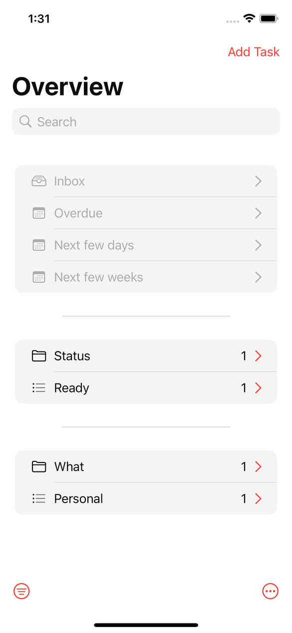
Task: Tap the Overdue calendar icon
Action: (39, 213)
